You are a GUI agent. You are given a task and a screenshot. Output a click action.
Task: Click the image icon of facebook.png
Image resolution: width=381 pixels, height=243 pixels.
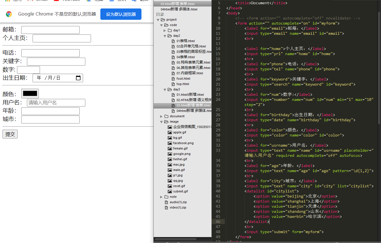click(170, 143)
